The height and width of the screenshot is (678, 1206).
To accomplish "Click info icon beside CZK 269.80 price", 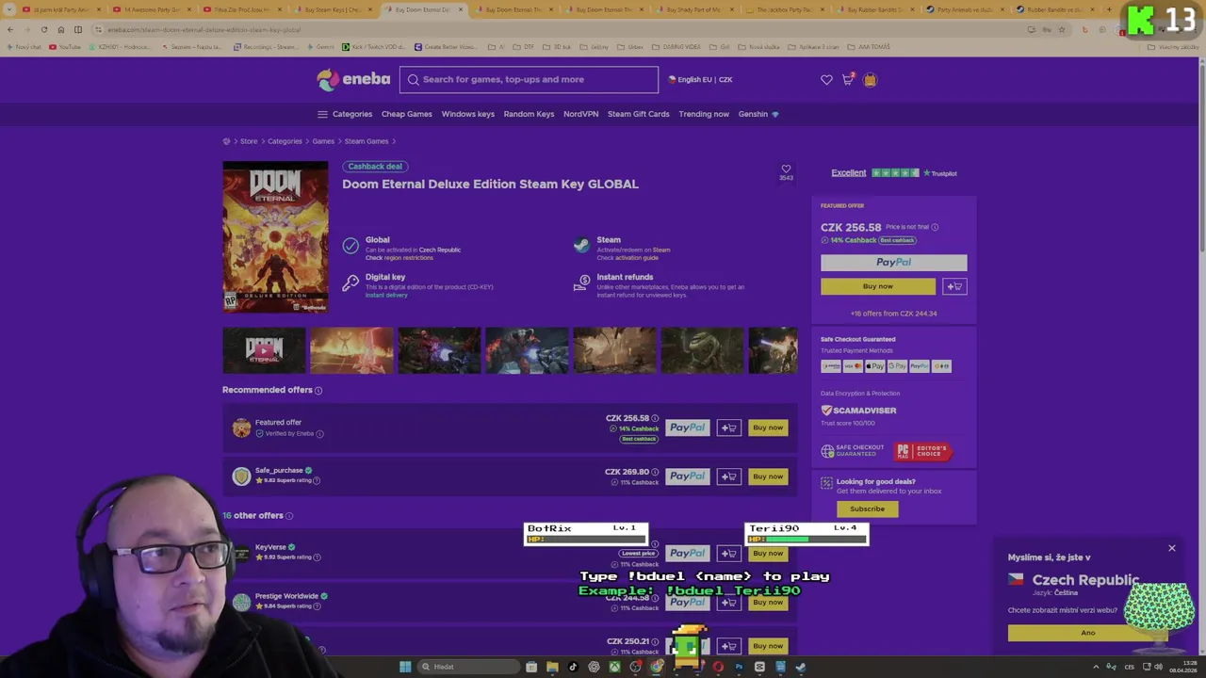I will [x=655, y=472].
